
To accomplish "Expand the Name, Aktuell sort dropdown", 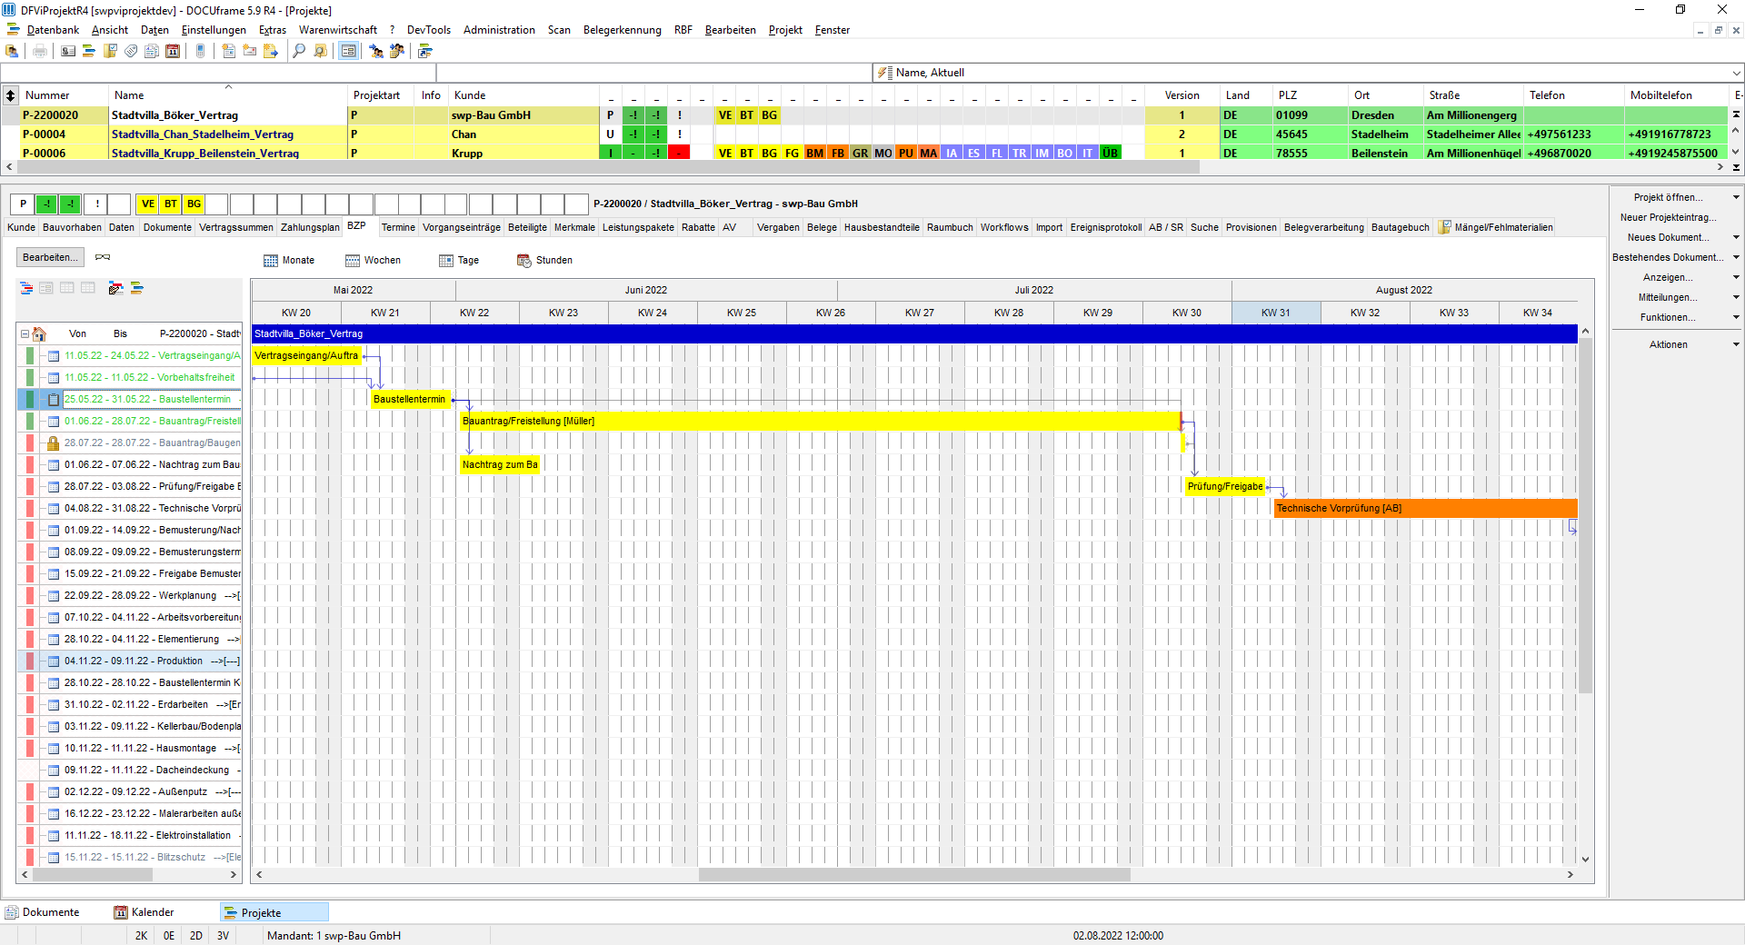I will coord(1736,73).
